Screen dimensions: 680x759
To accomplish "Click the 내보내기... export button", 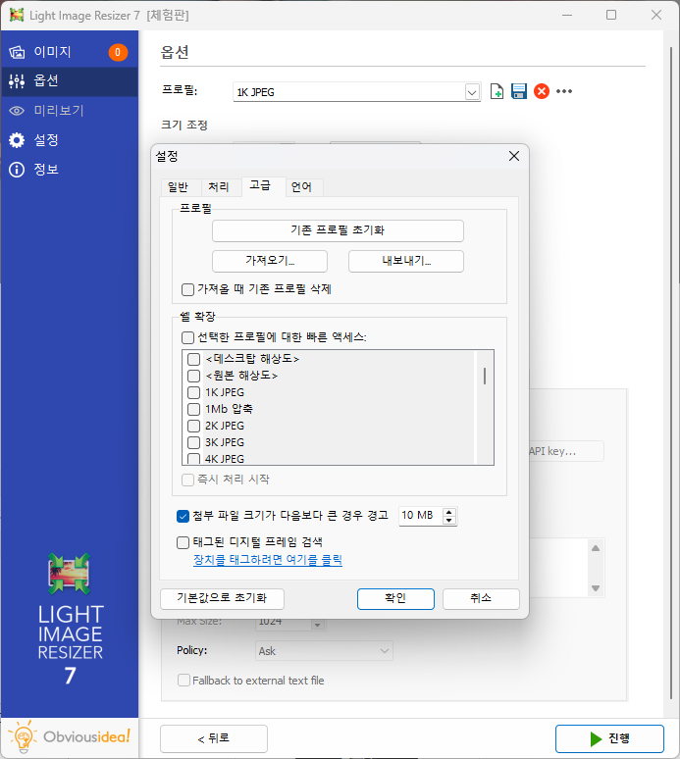I will 406,261.
